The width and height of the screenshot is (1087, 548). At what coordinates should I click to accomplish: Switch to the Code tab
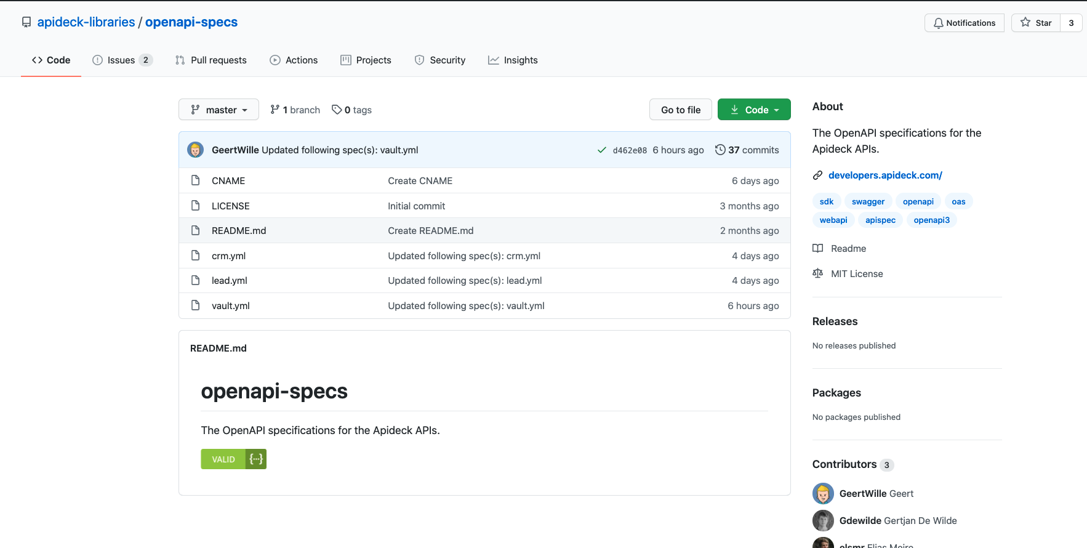[51, 60]
